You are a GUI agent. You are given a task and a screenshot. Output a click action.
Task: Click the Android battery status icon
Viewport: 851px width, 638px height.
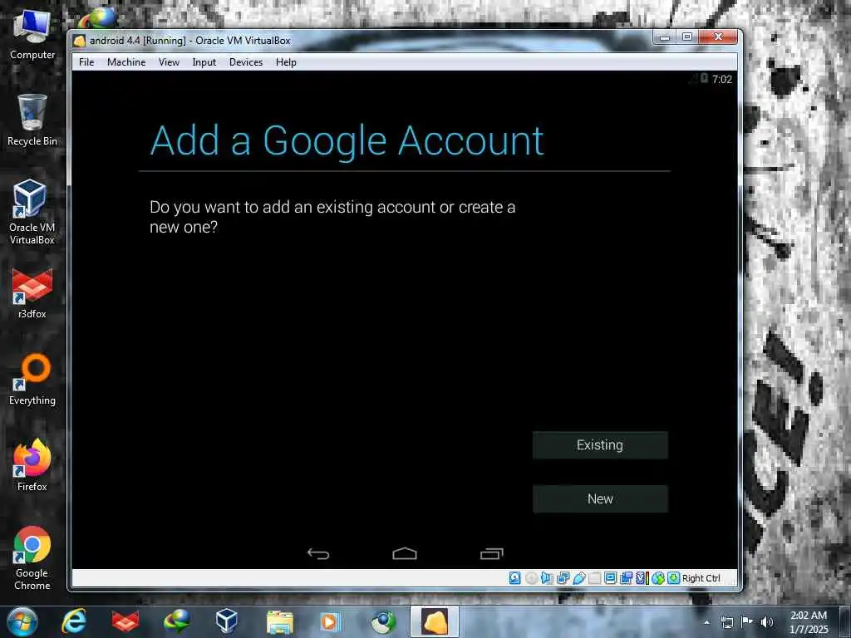[704, 78]
